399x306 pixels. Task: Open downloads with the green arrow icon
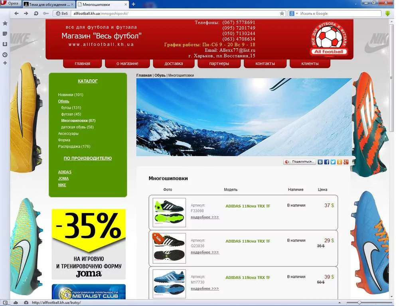tap(387, 14)
